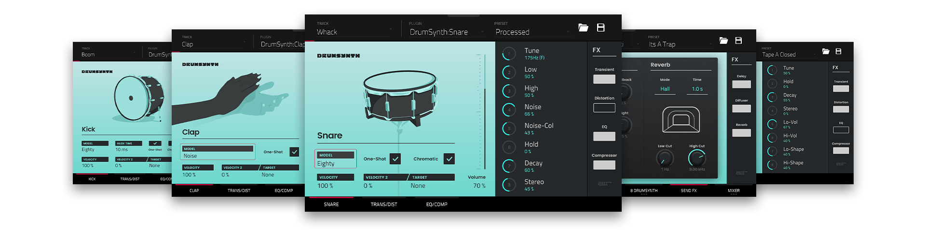This screenshot has width=926, height=230.
Task: Click the Reverb High Cut knob
Action: point(697,158)
